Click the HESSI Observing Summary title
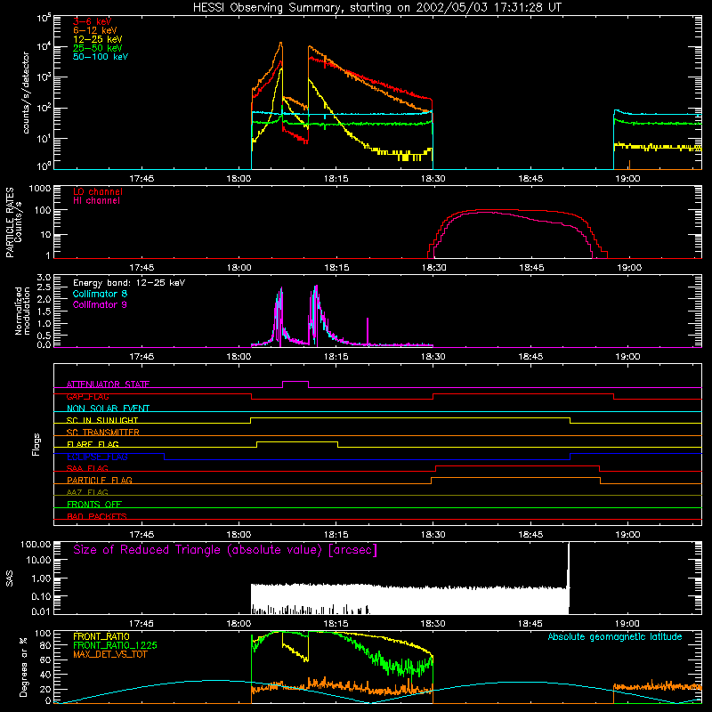The height and width of the screenshot is (712, 712). [x=376, y=8]
